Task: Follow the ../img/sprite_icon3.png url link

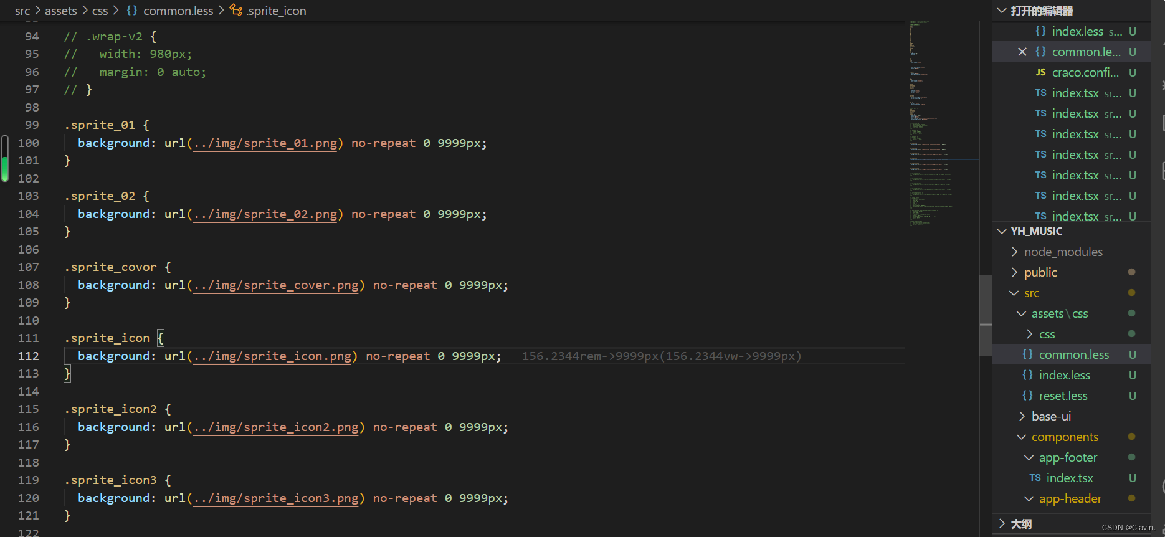Action: point(276,498)
